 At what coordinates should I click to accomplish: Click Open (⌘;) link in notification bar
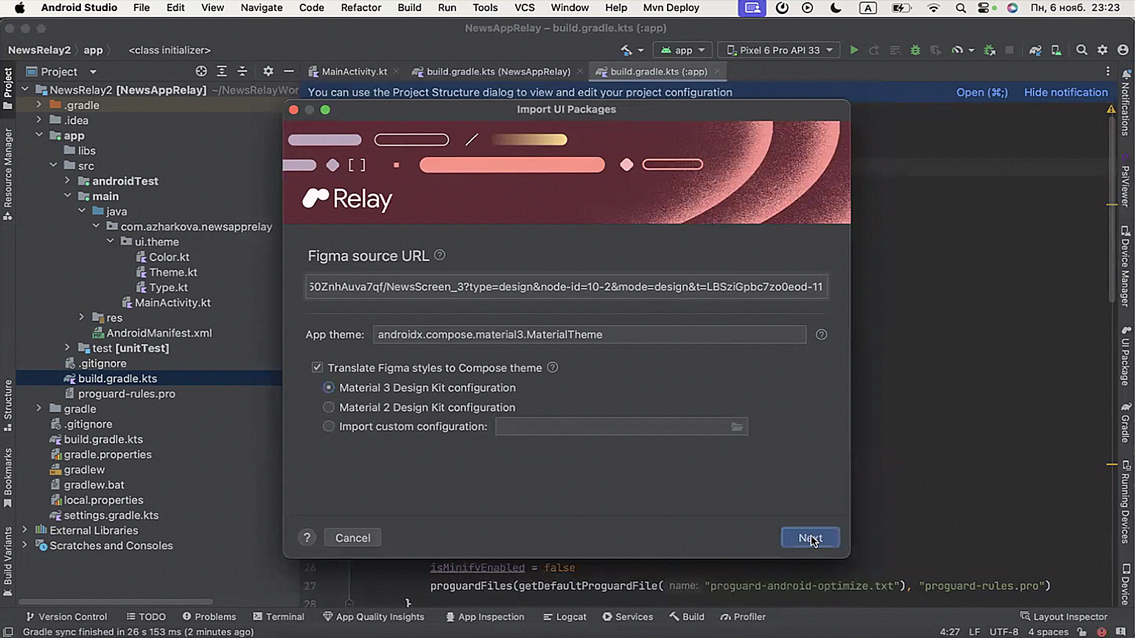(982, 92)
